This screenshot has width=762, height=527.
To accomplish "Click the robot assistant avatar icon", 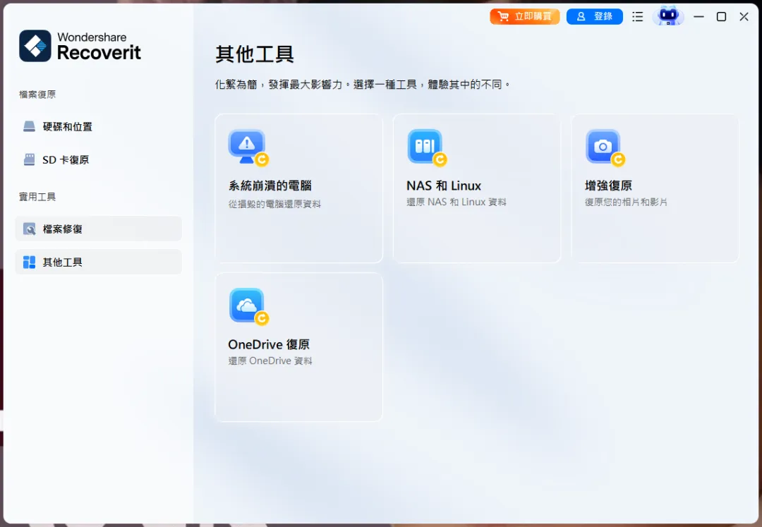I will point(668,16).
